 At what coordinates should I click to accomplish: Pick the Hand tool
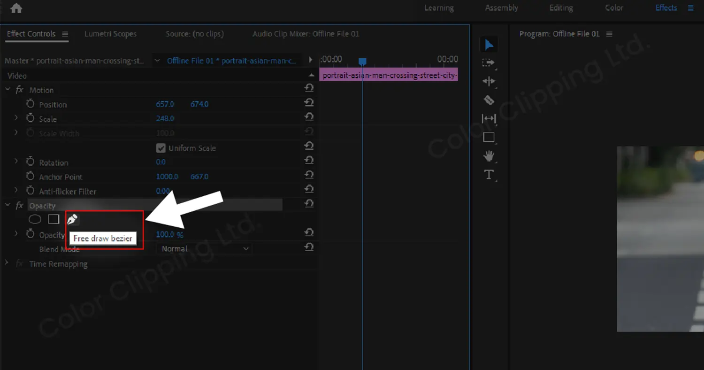(x=489, y=156)
